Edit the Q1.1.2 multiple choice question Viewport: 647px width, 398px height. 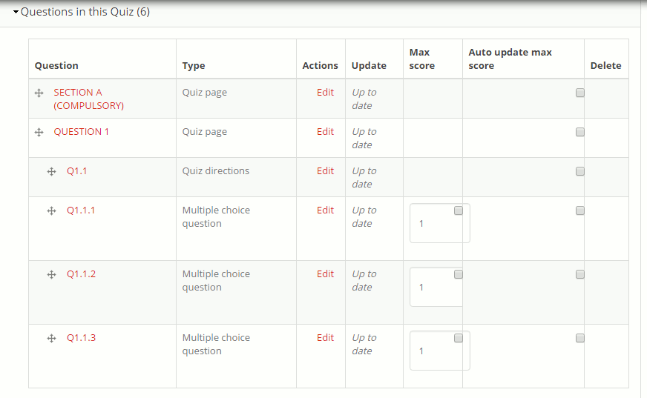pyautogui.click(x=325, y=274)
